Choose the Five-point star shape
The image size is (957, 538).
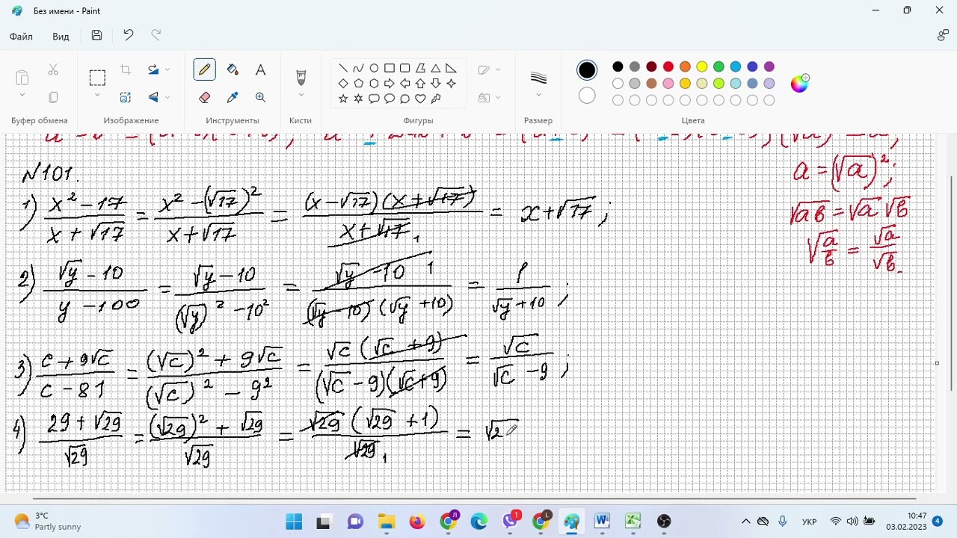pyautogui.click(x=343, y=99)
